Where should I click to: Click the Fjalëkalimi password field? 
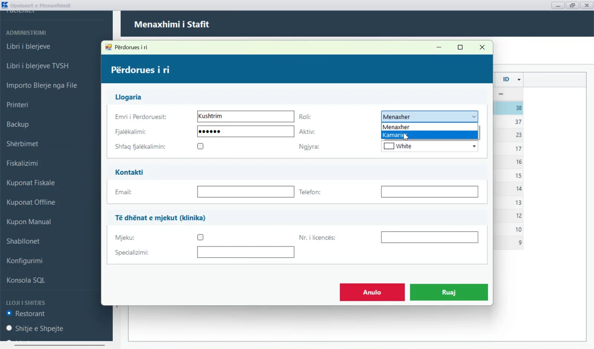[246, 131]
